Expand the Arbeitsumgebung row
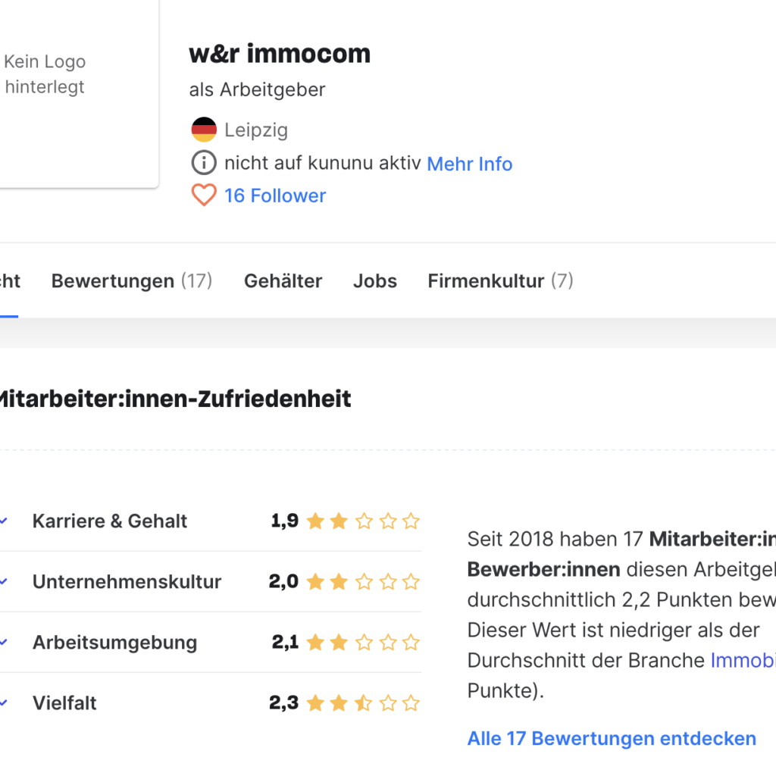This screenshot has width=776, height=776. click(114, 643)
